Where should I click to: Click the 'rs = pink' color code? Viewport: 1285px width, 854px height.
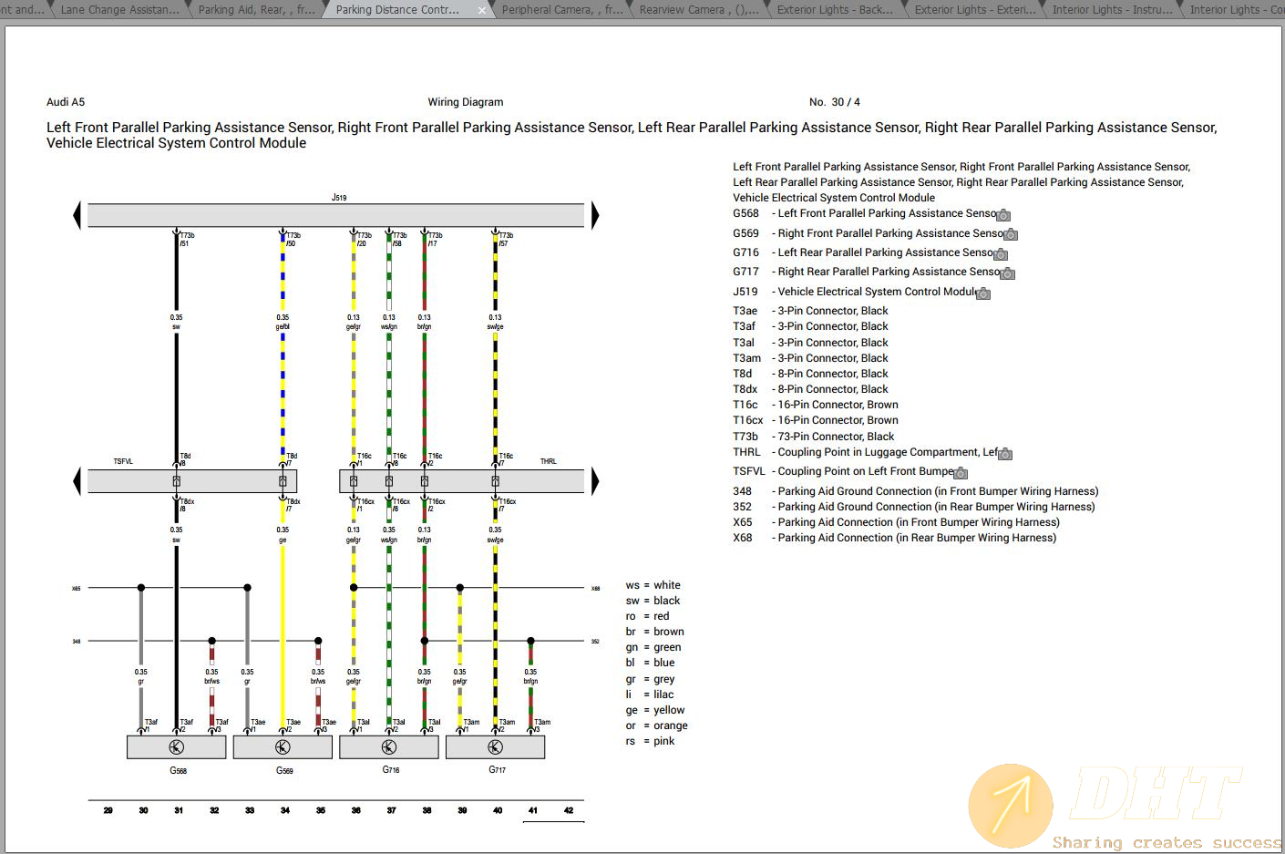[650, 741]
